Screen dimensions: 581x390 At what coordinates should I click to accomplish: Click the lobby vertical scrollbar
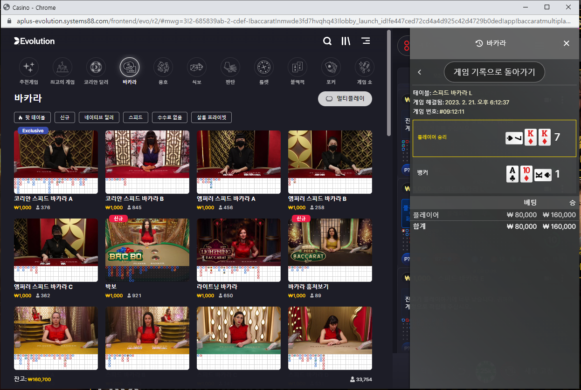(x=389, y=84)
